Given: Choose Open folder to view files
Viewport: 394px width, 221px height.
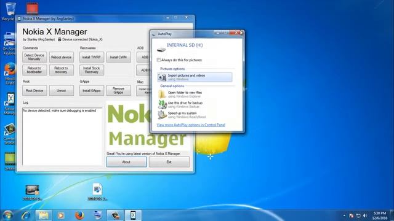Looking at the screenshot, I should tap(185, 94).
